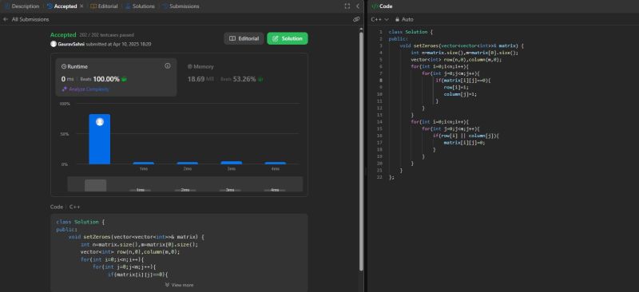Copy the submission link icon
The image size is (639, 292).
coord(356,19)
